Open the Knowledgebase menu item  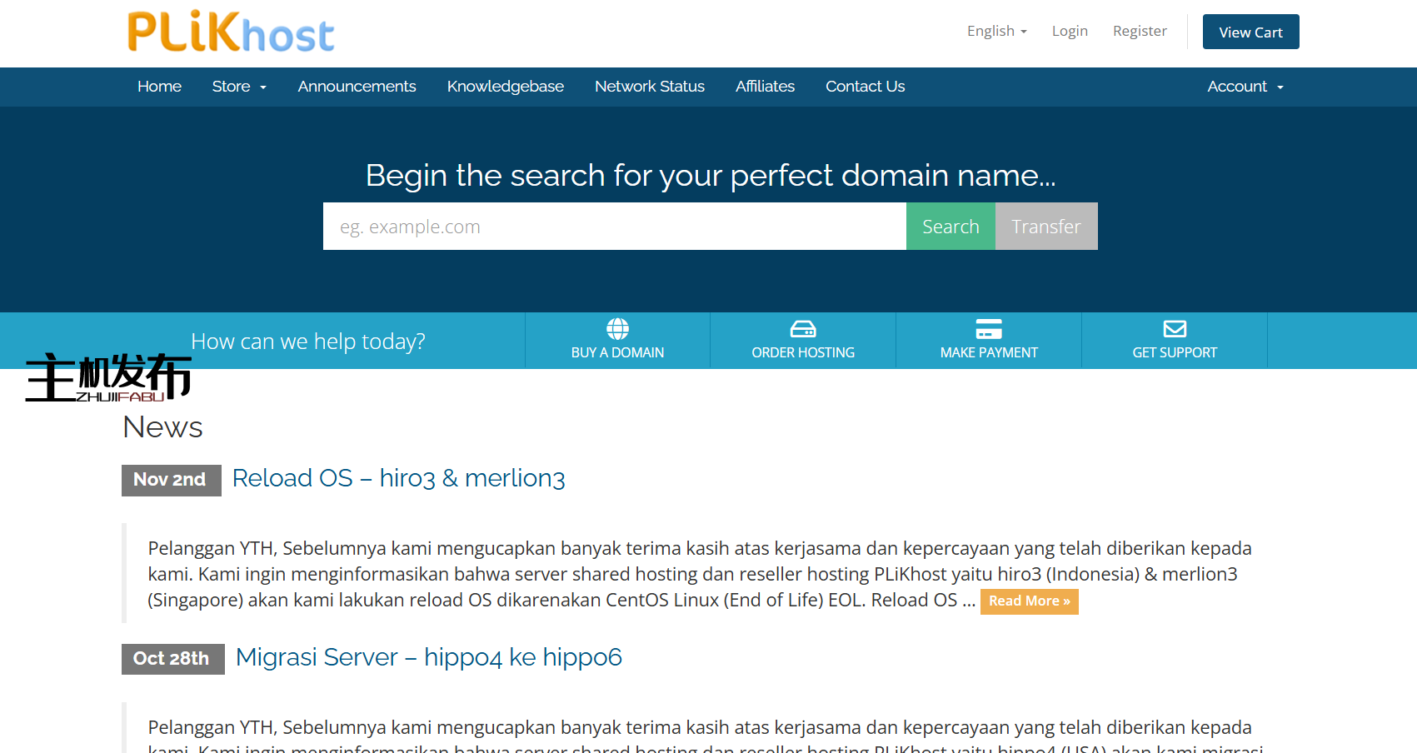pos(505,87)
